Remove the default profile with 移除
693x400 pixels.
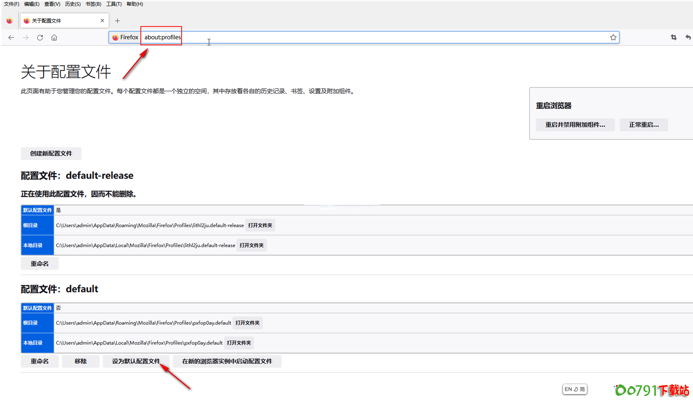[80, 361]
